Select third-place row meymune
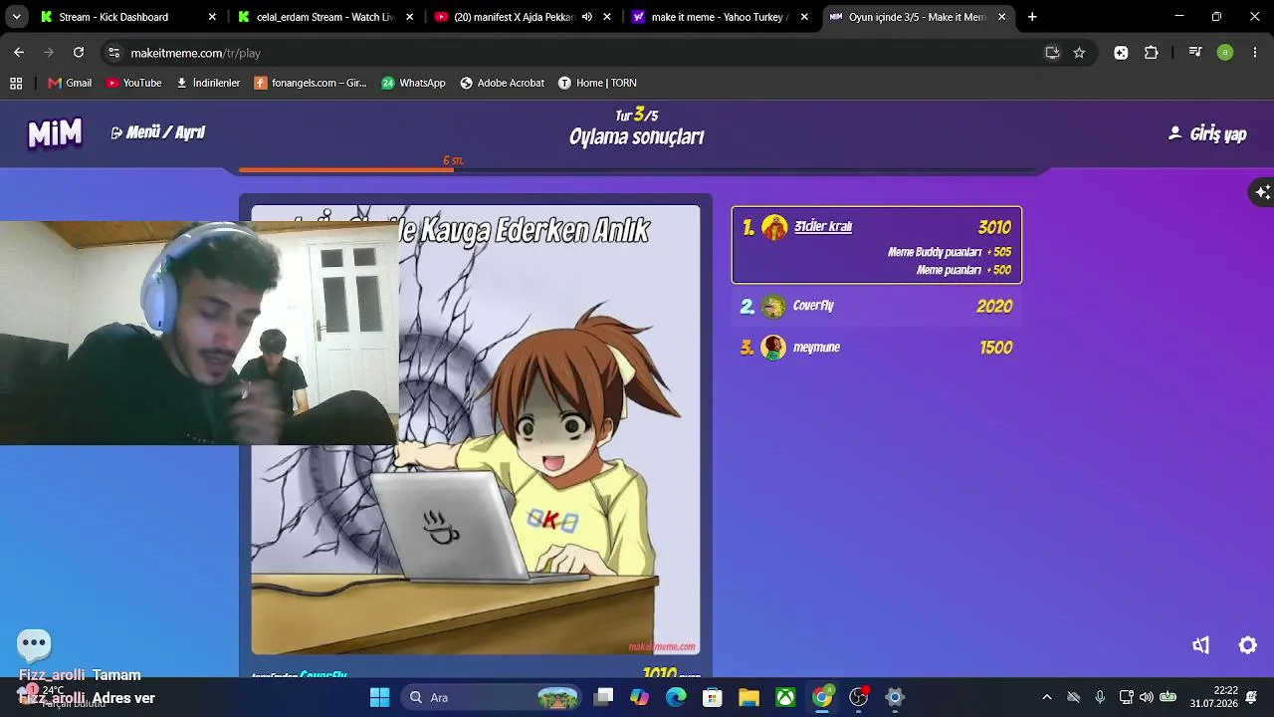This screenshot has width=1274, height=717. (877, 348)
